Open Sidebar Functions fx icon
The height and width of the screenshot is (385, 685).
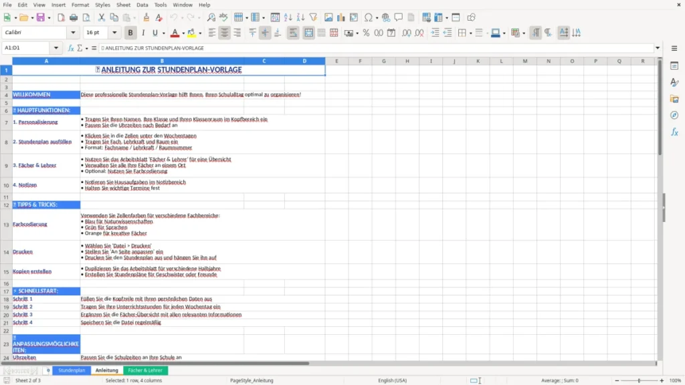tap(674, 132)
